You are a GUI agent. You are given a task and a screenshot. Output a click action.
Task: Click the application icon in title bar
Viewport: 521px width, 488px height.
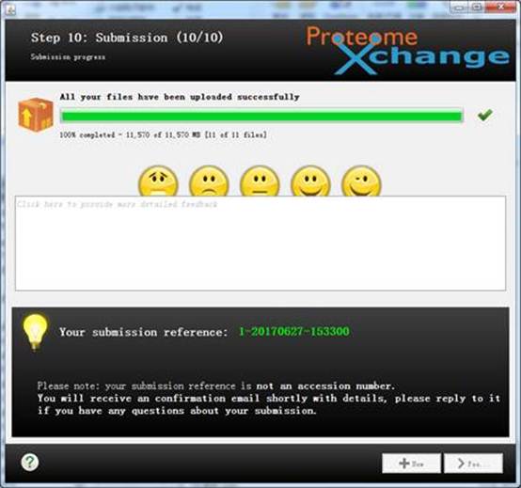10,10
